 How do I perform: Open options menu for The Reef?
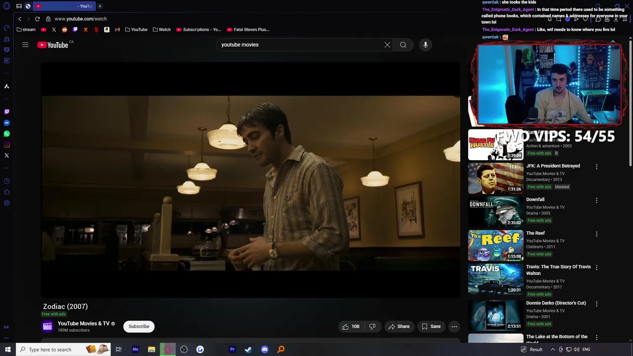(x=596, y=234)
